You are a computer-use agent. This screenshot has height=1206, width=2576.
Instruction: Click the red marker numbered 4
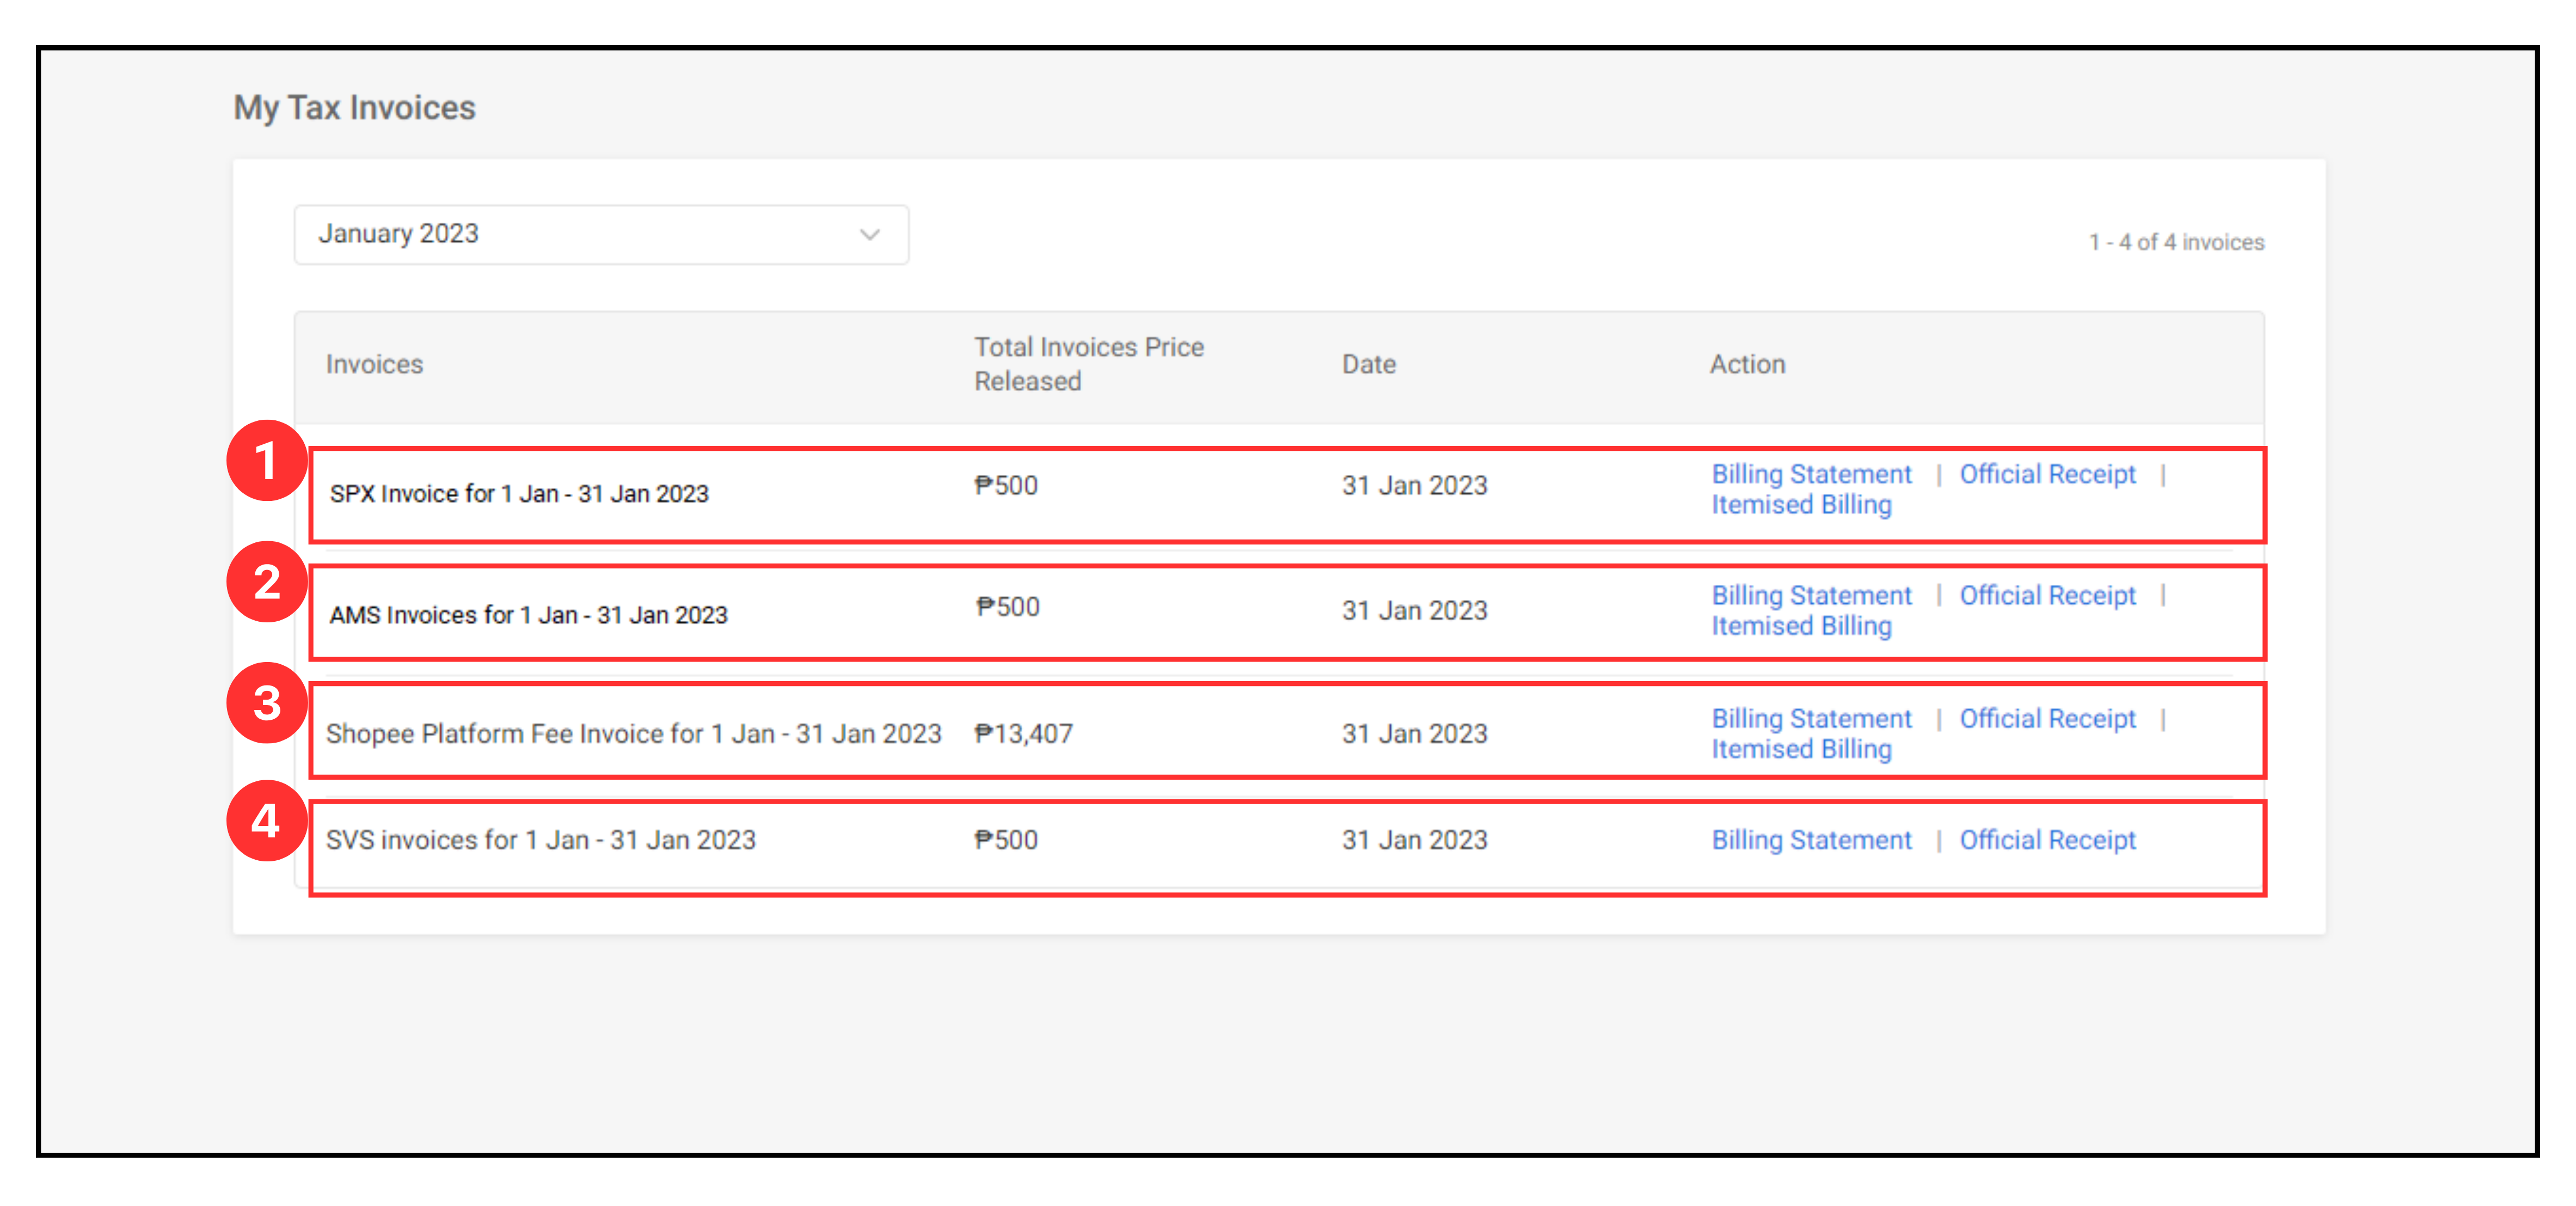point(268,821)
